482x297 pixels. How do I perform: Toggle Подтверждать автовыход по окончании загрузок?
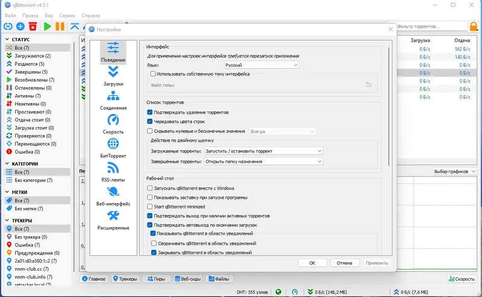click(x=149, y=225)
